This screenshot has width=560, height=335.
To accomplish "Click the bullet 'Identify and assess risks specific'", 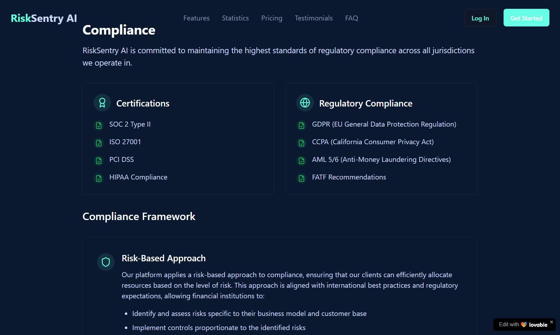I will pyautogui.click(x=249, y=313).
